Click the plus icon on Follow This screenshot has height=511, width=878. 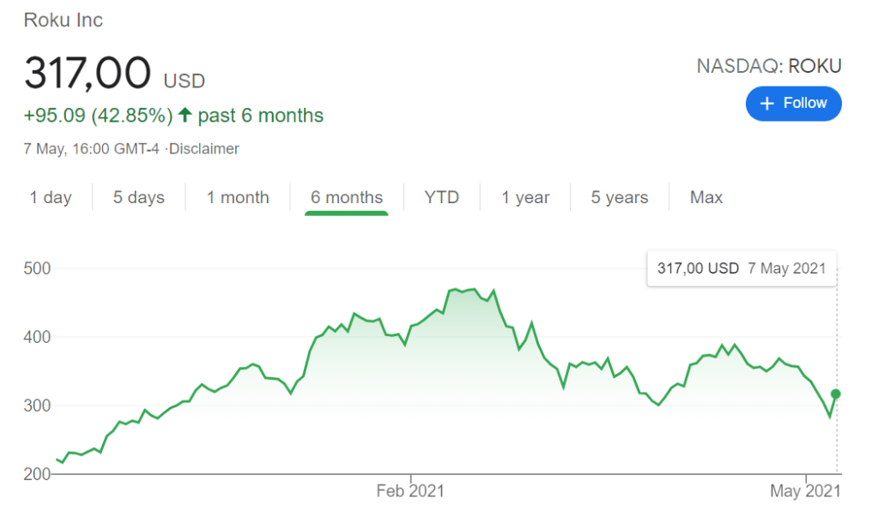[767, 104]
